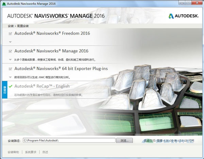
Task: Click the ReCap description text
Action: (48, 95)
